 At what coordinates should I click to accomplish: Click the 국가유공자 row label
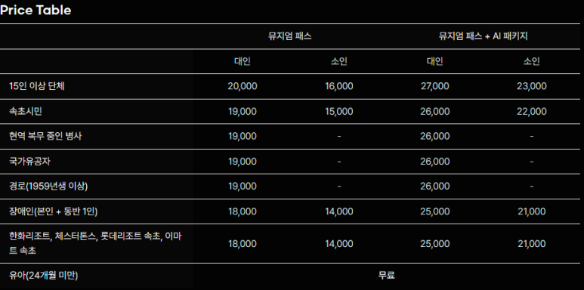pos(29,161)
